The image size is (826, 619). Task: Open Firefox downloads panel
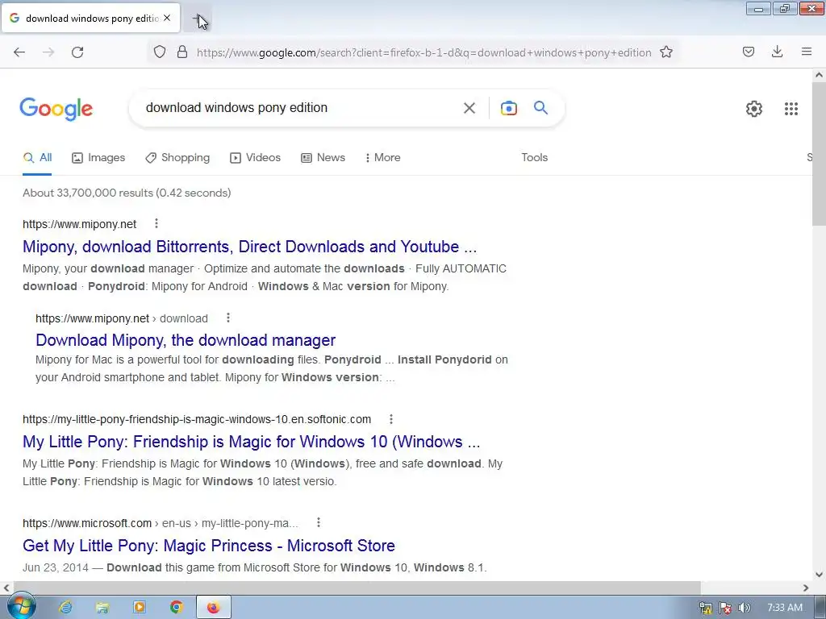point(777,52)
